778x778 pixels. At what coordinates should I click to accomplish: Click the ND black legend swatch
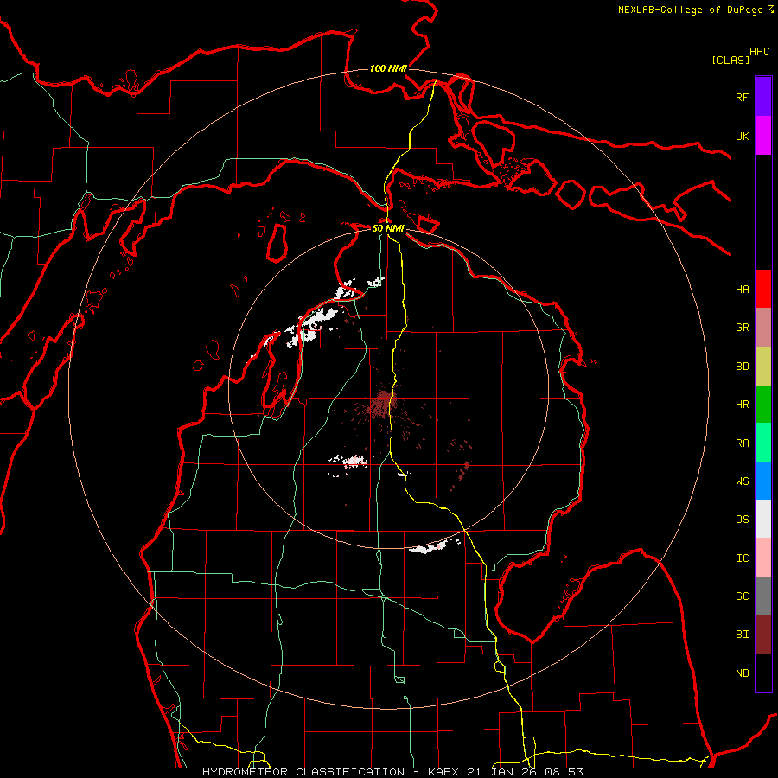[x=763, y=673]
